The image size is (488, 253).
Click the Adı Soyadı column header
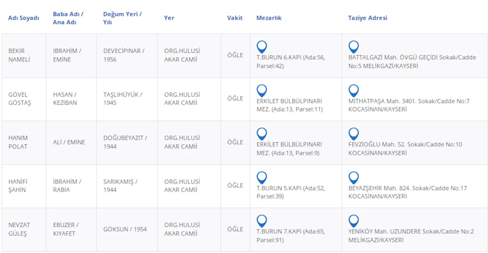pyautogui.click(x=24, y=18)
